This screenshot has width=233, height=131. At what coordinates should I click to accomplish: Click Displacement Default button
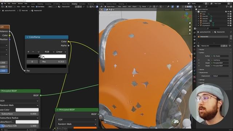[220, 76]
